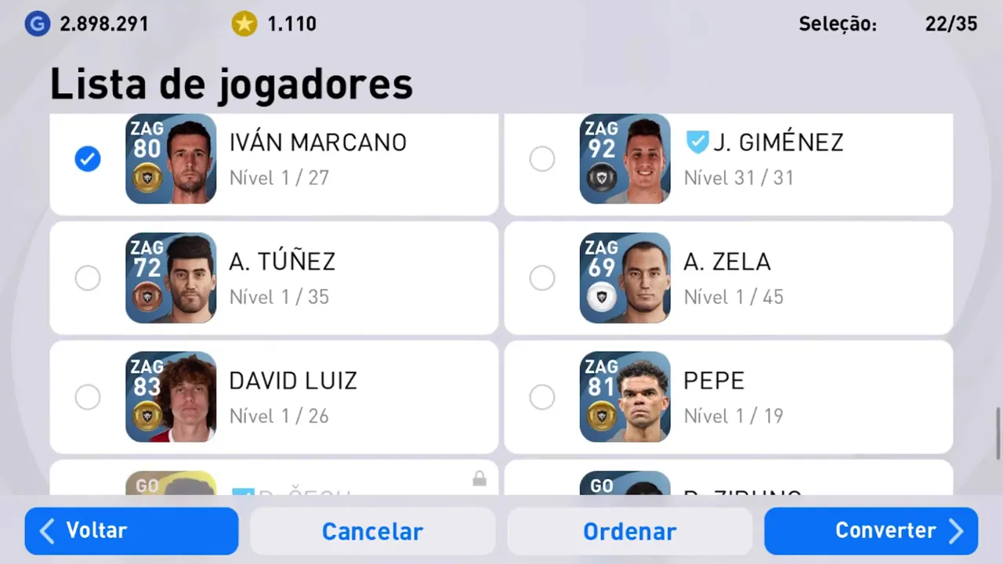Image resolution: width=1003 pixels, height=564 pixels.
Task: Click Pepe's player portrait thumbnail
Action: 625,397
